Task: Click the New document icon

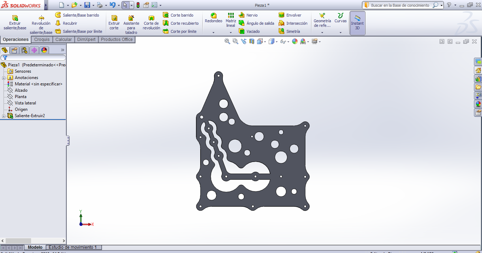Action: (x=61, y=5)
